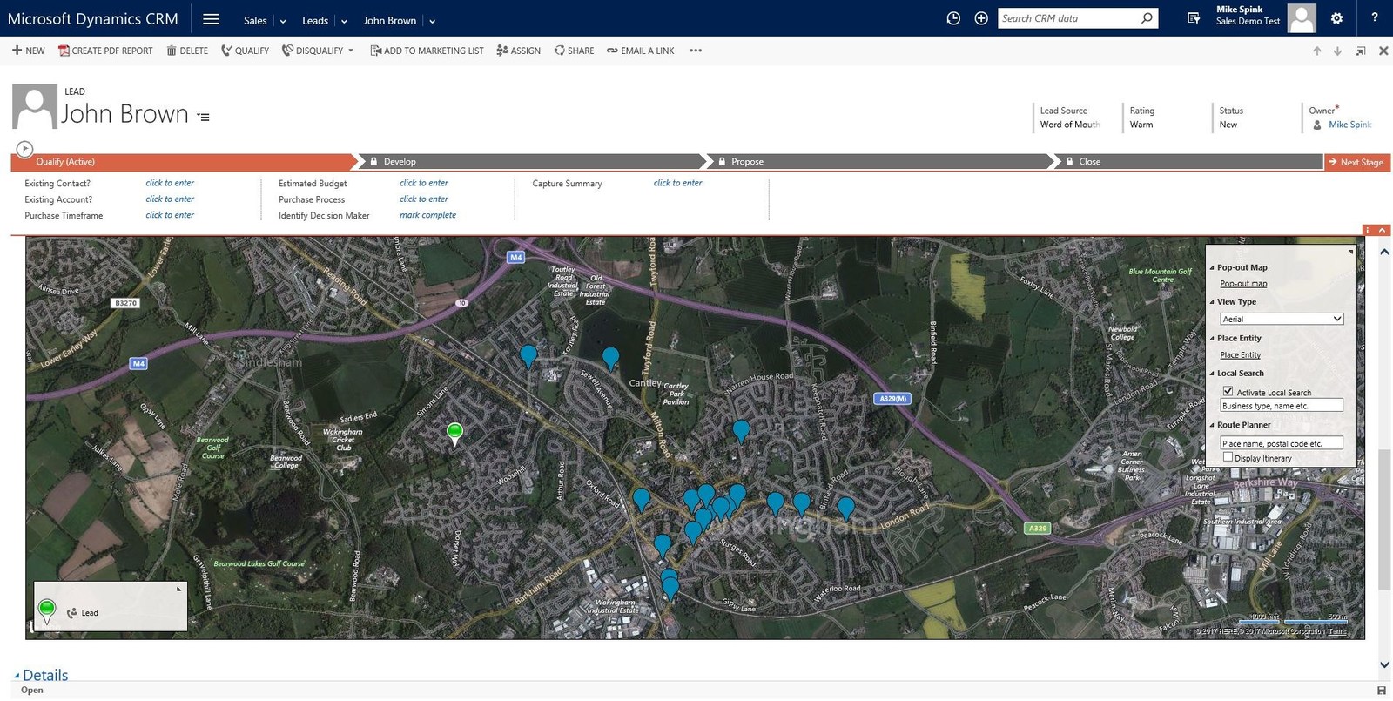Image resolution: width=1393 pixels, height=701 pixels.
Task: Collapse the map legend panel
Action: tap(179, 589)
